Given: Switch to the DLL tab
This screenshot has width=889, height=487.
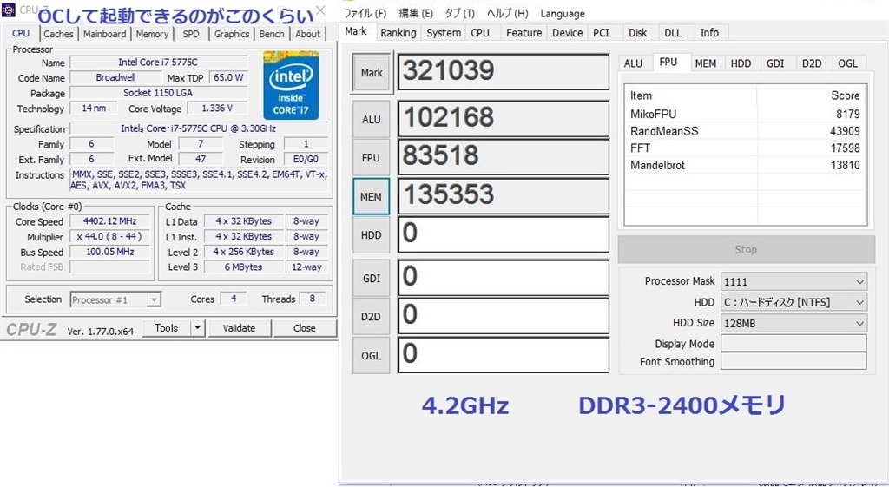Looking at the screenshot, I should (x=673, y=33).
